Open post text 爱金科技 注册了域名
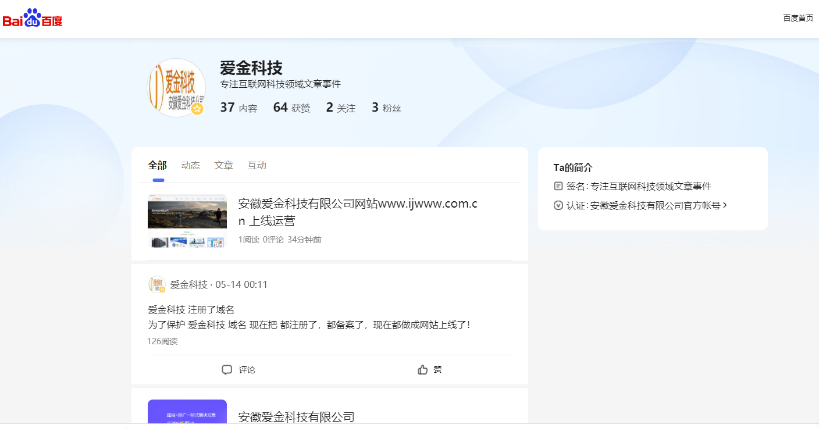Viewport: 819px width, 428px height. click(191, 310)
